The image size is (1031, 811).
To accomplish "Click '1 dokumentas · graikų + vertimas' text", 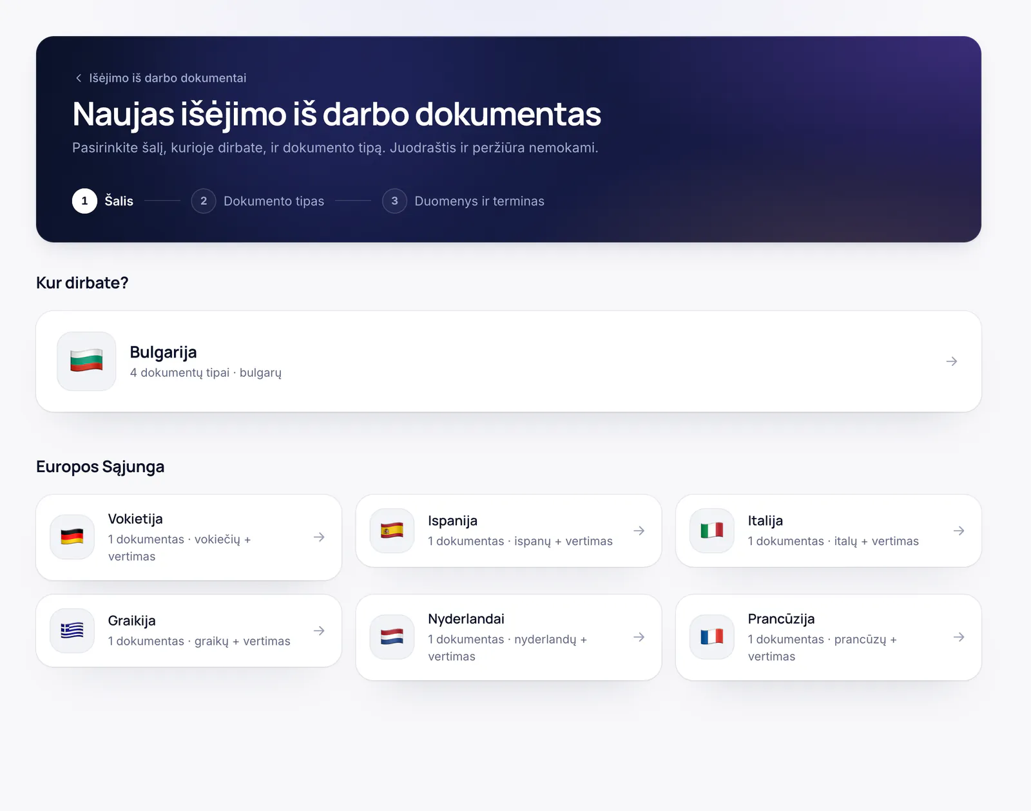I will [x=199, y=641].
